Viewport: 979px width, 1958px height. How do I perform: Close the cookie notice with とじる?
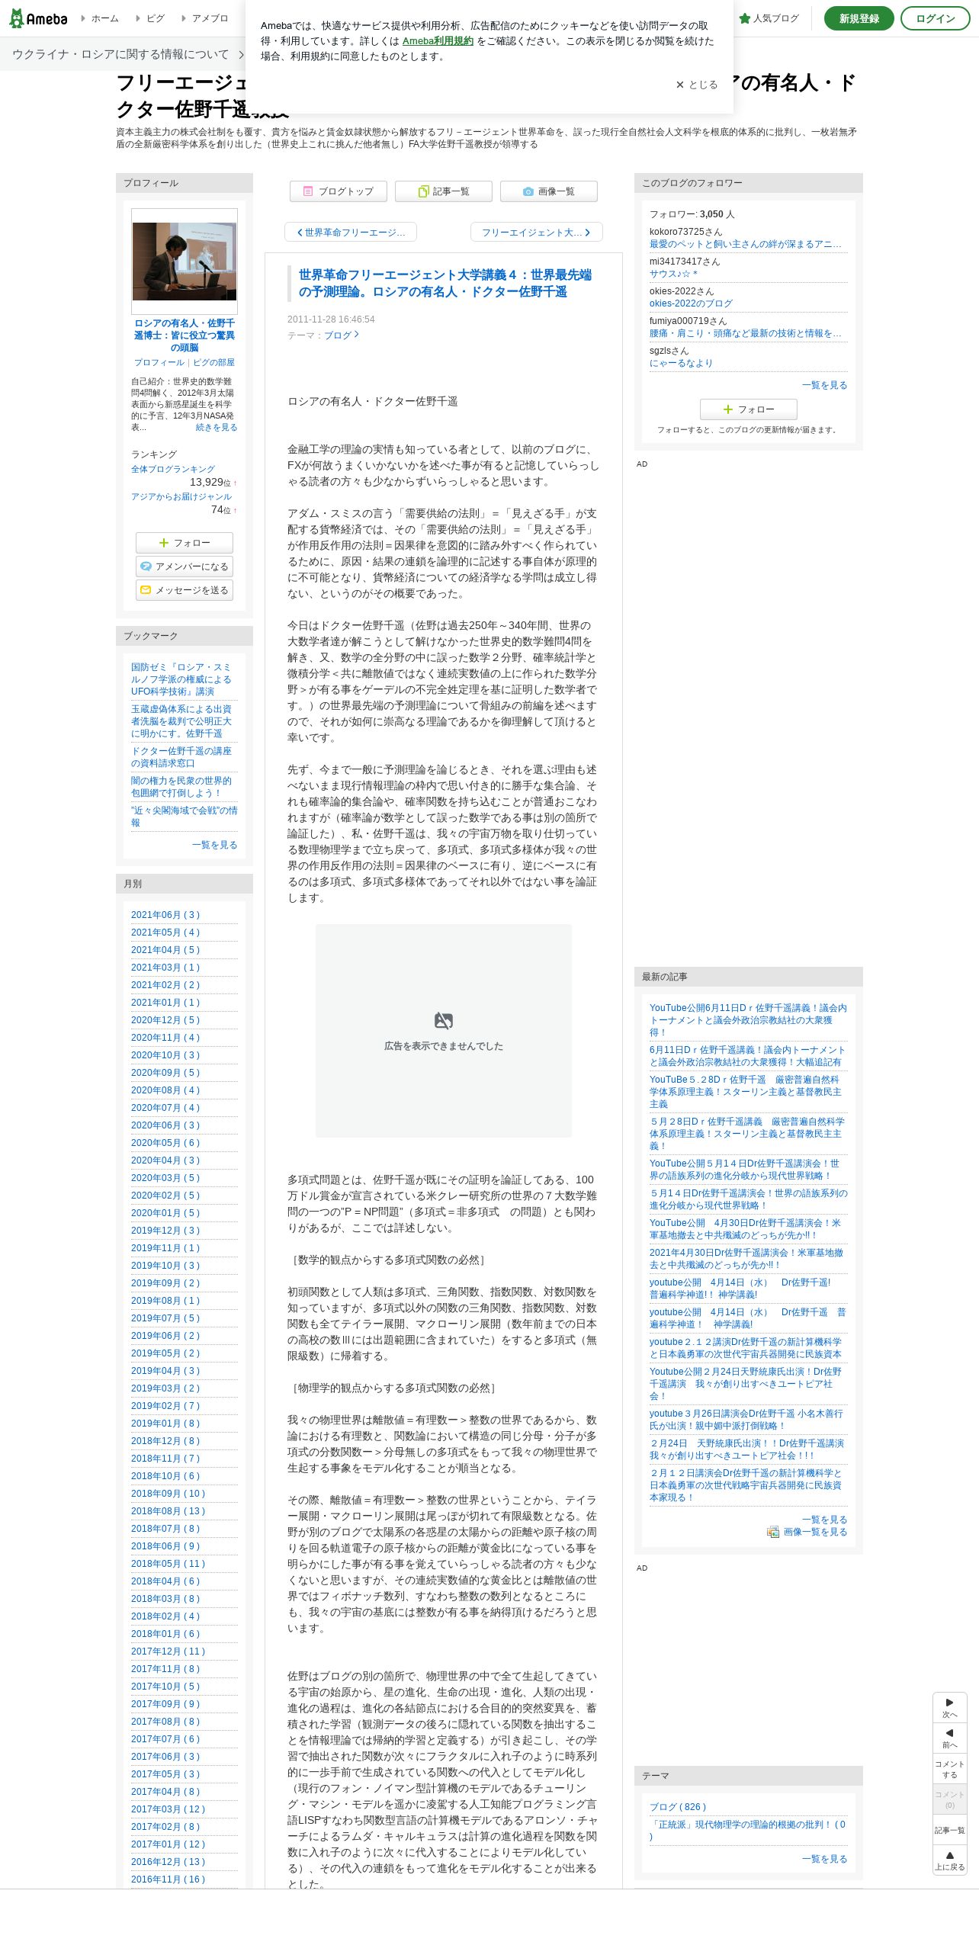pos(697,85)
